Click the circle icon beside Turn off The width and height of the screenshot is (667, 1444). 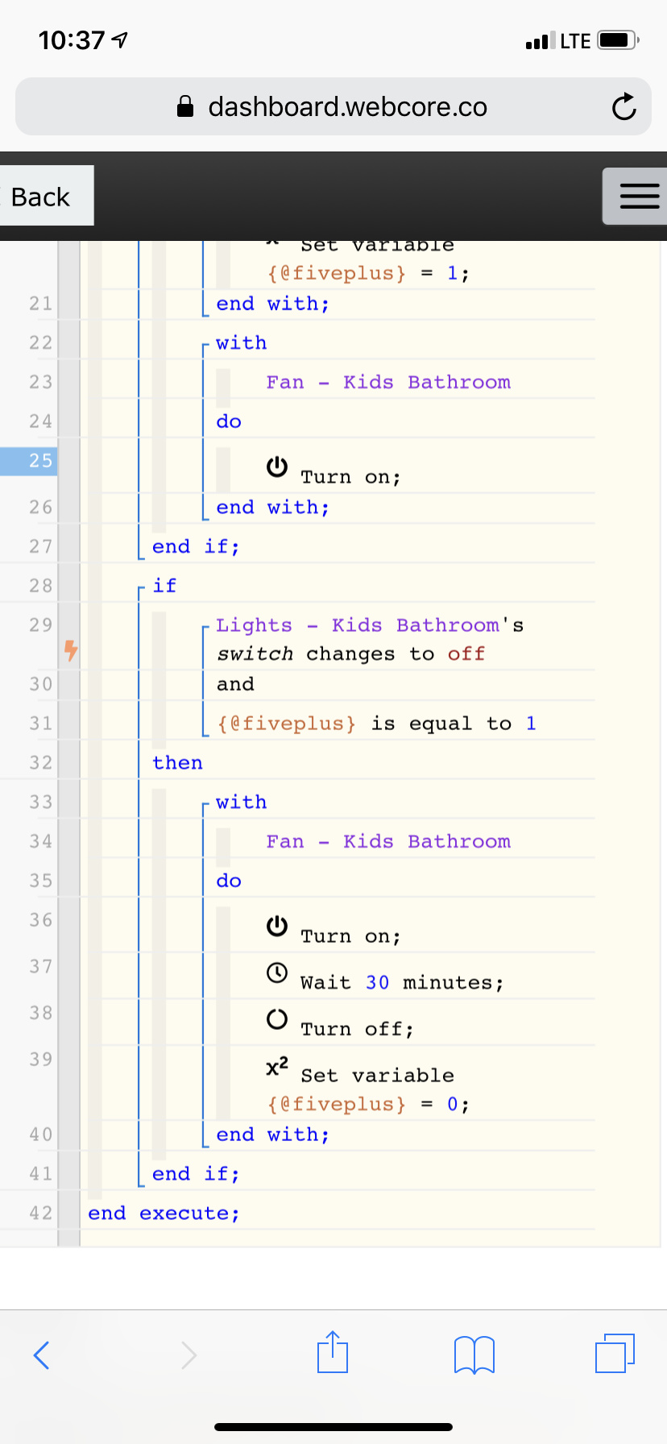click(x=277, y=1019)
